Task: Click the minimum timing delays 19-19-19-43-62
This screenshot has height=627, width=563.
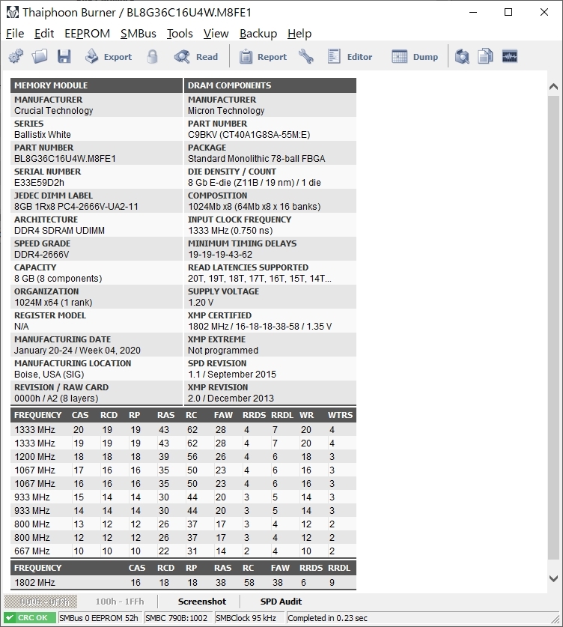Action: coord(220,255)
